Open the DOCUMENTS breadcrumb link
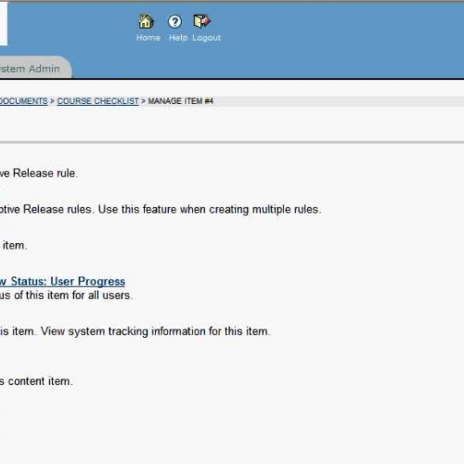This screenshot has width=464, height=464. (x=23, y=101)
